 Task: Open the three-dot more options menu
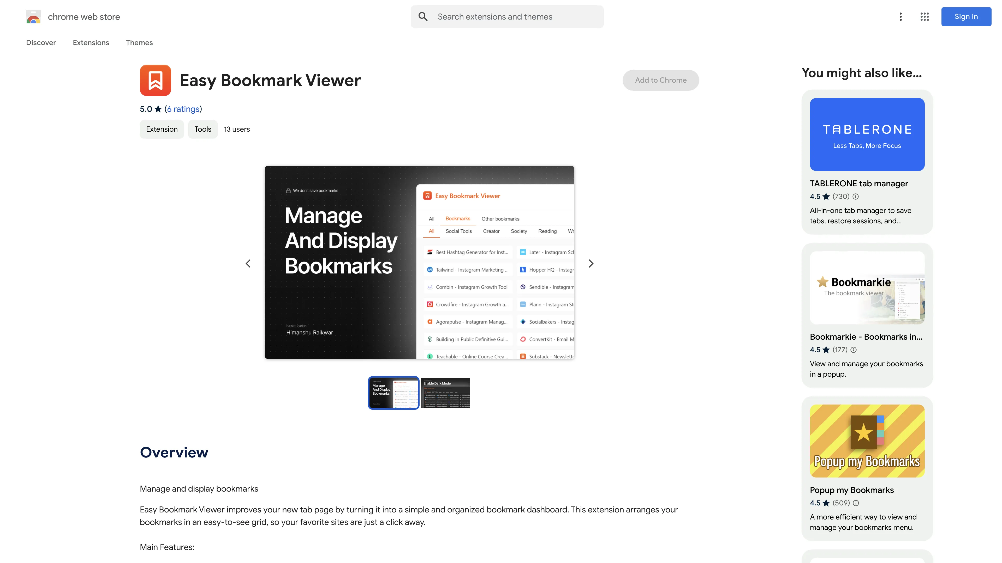(900, 17)
